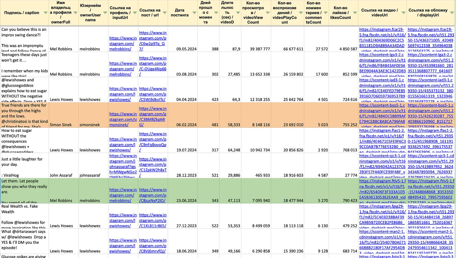Open filter for Ссылка на профиль / inputUrl
The width and height of the screenshot is (456, 258).
135,13
